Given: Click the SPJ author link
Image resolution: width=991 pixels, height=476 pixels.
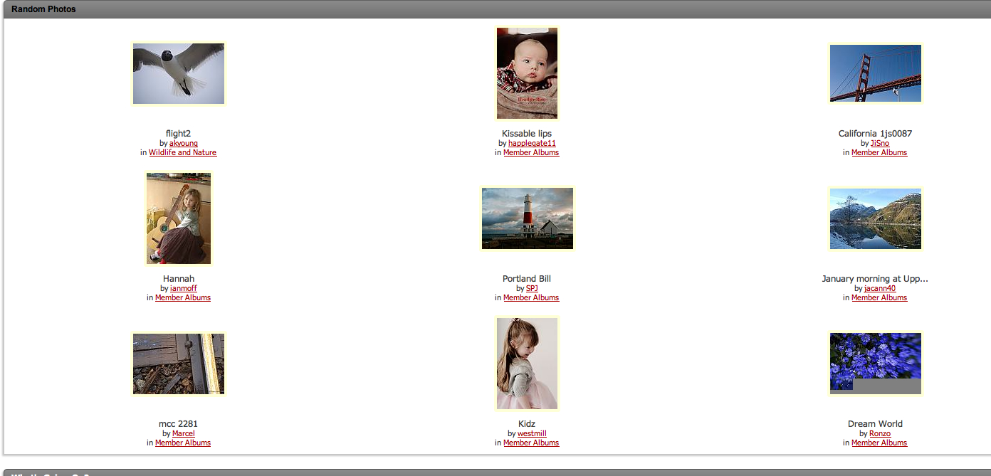Looking at the screenshot, I should click(532, 289).
